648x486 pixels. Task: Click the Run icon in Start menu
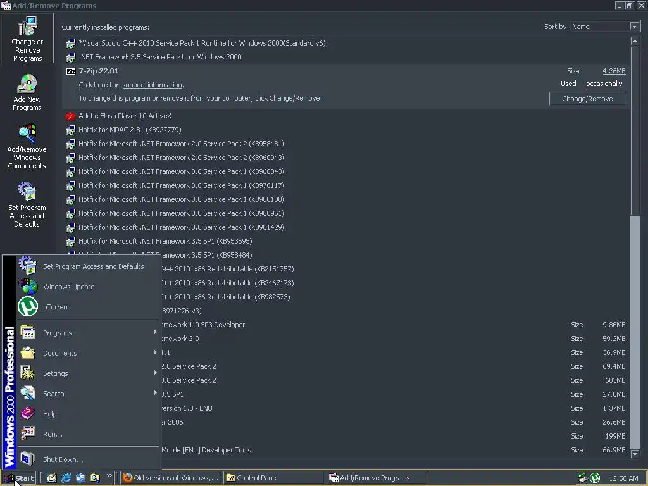(28, 433)
